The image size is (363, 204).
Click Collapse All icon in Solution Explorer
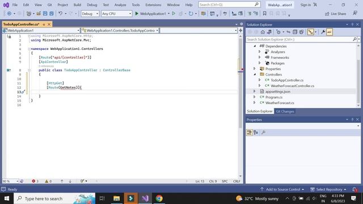click(295, 32)
